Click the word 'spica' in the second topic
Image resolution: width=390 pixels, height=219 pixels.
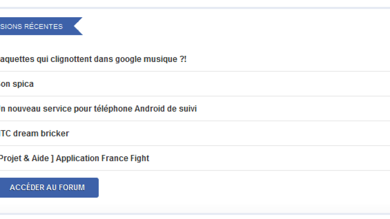[23, 84]
